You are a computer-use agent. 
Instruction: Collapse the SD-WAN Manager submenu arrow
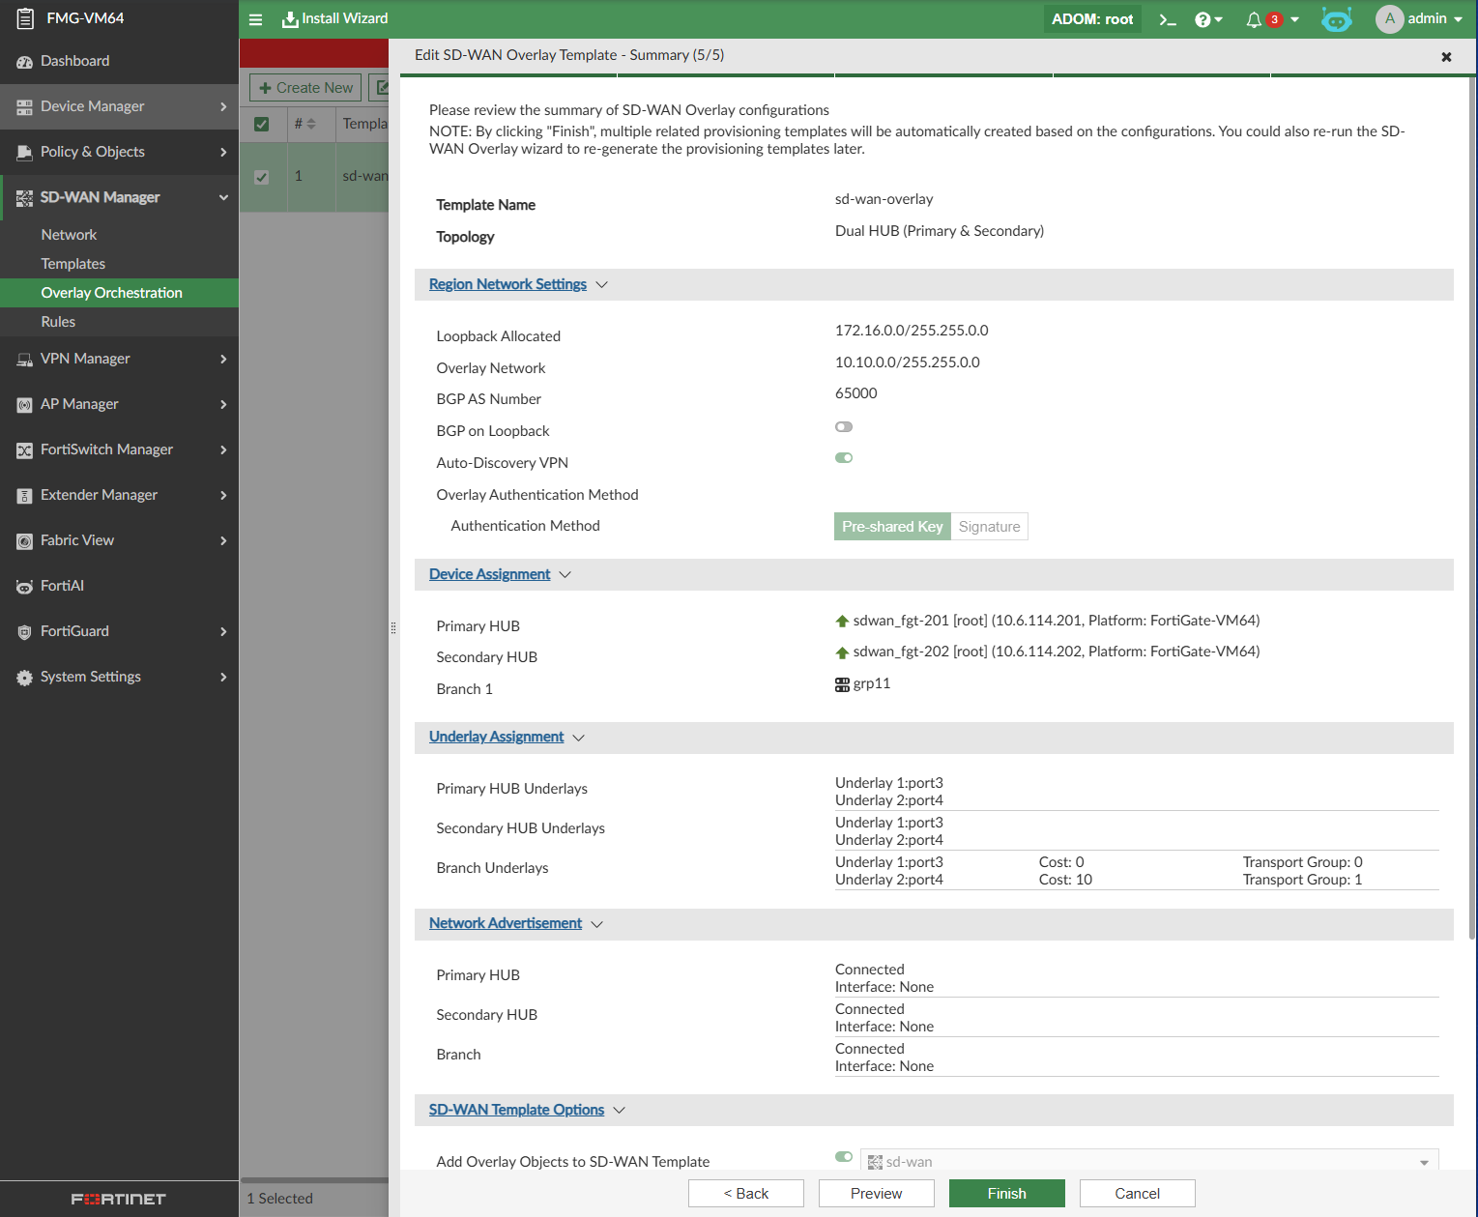click(223, 197)
